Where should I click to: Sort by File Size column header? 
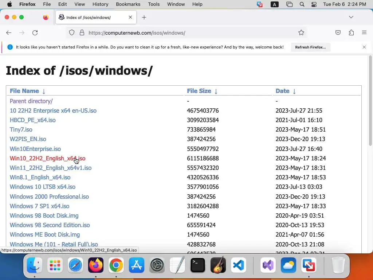point(199,91)
